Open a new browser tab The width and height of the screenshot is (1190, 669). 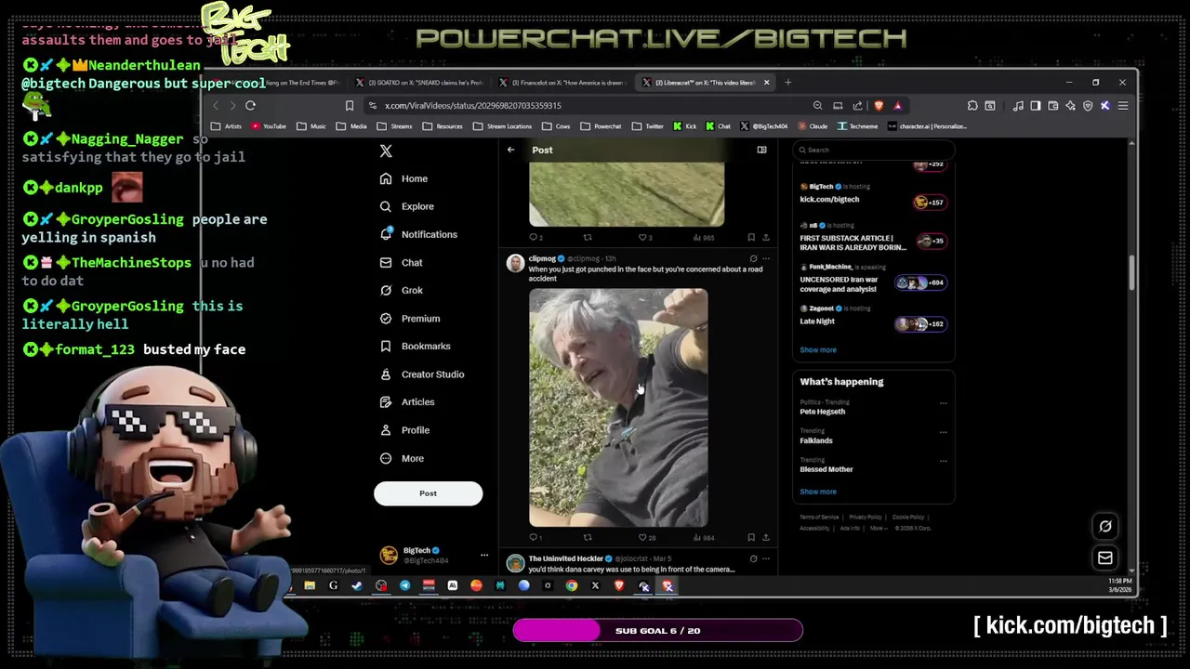coord(787,83)
